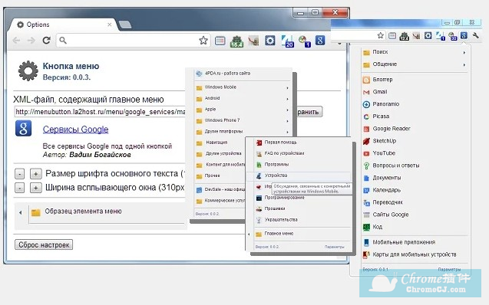Open 4PDA.ru - работа сайта entry
Viewport: 489px width, 305px height.
click(x=243, y=74)
